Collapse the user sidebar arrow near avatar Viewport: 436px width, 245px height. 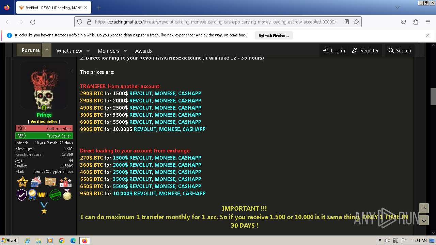(x=71, y=71)
